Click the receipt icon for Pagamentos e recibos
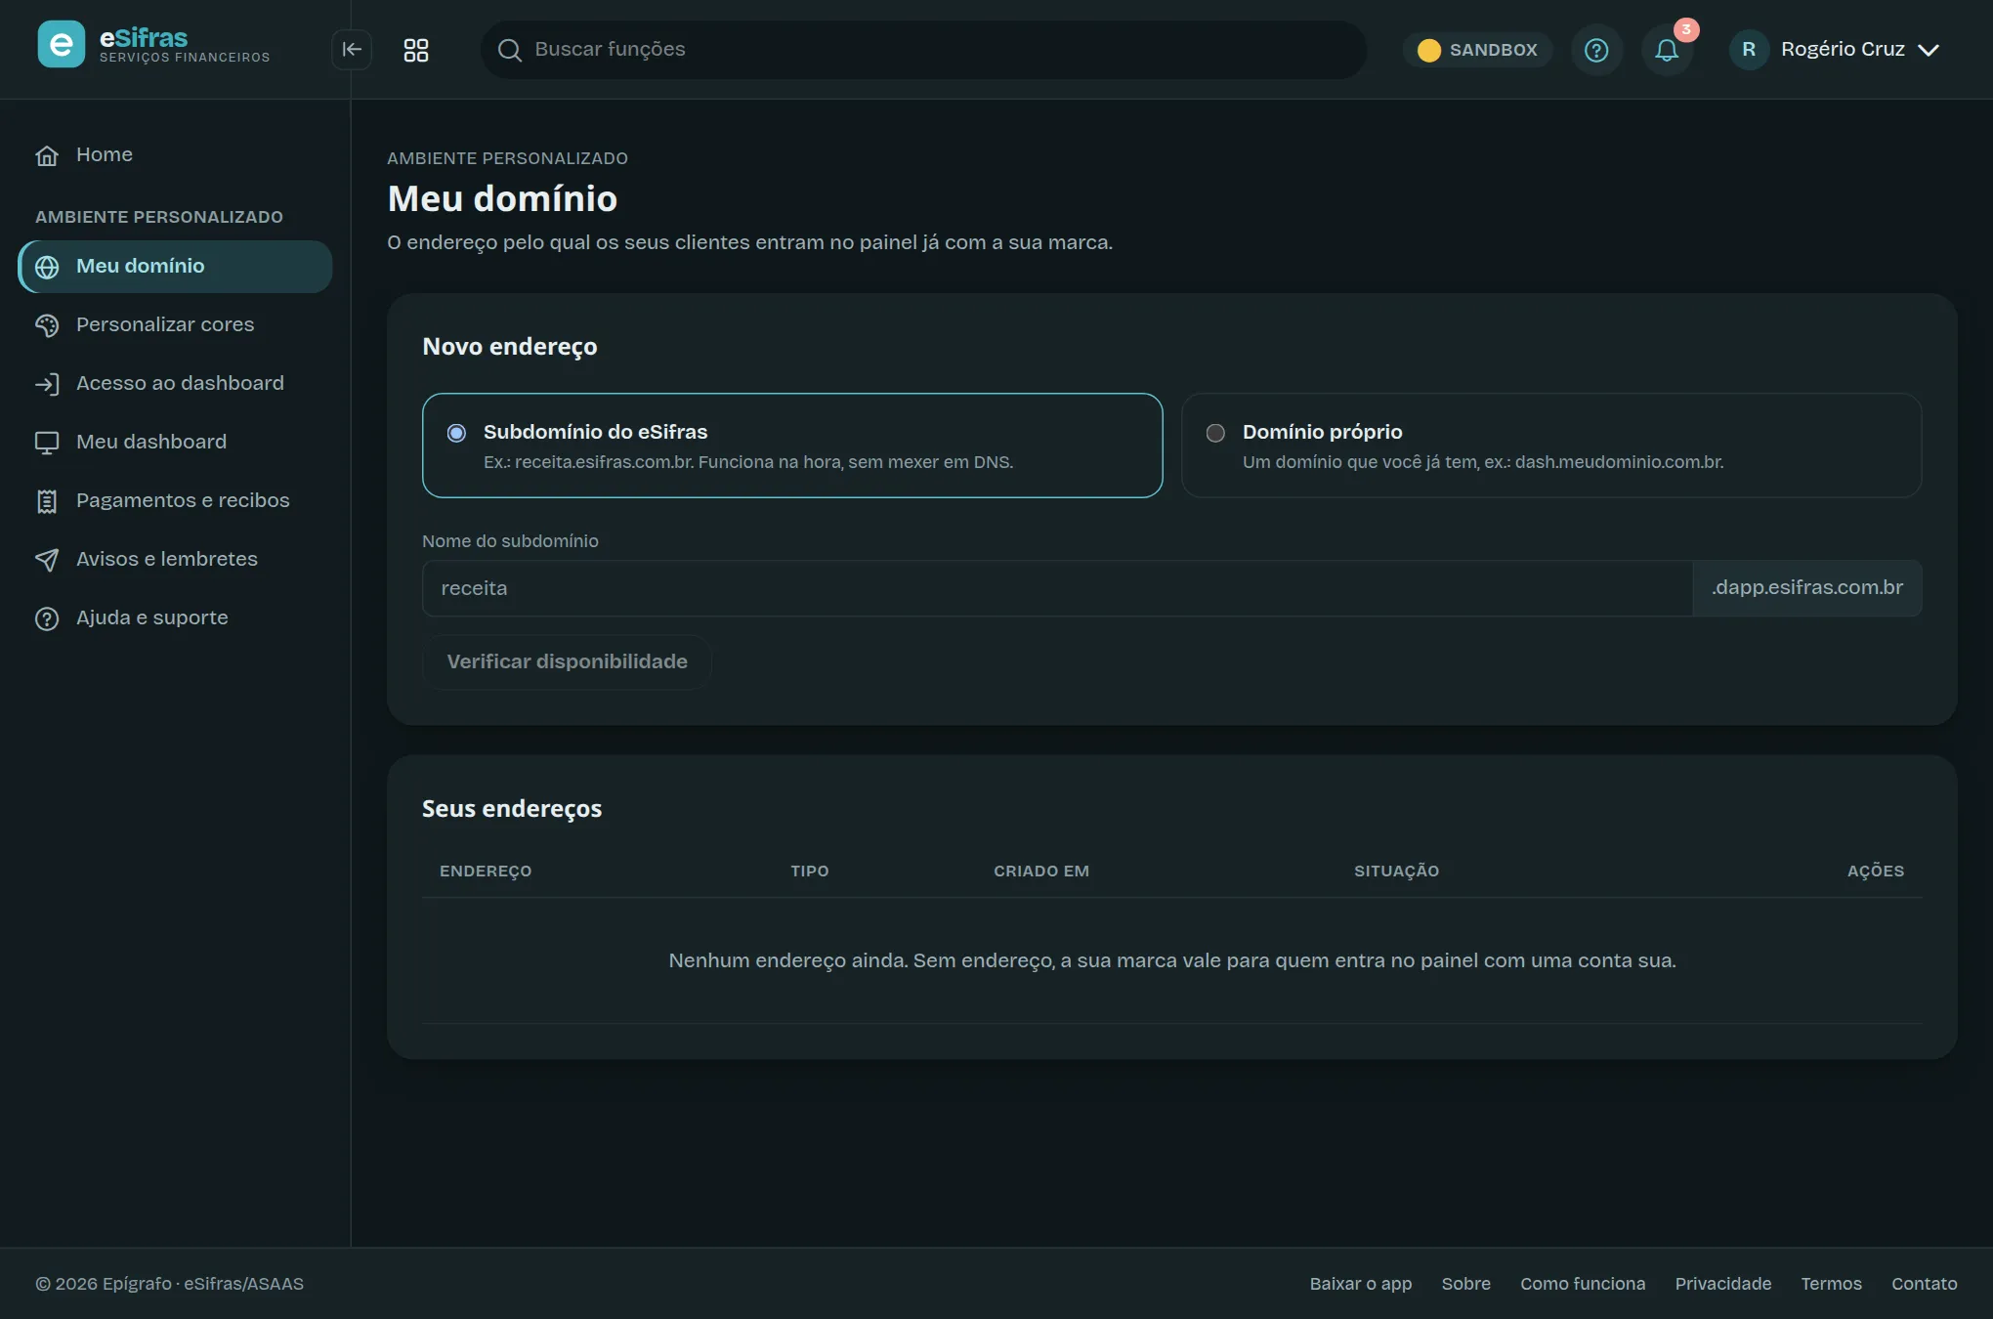The image size is (1993, 1319). tap(47, 501)
